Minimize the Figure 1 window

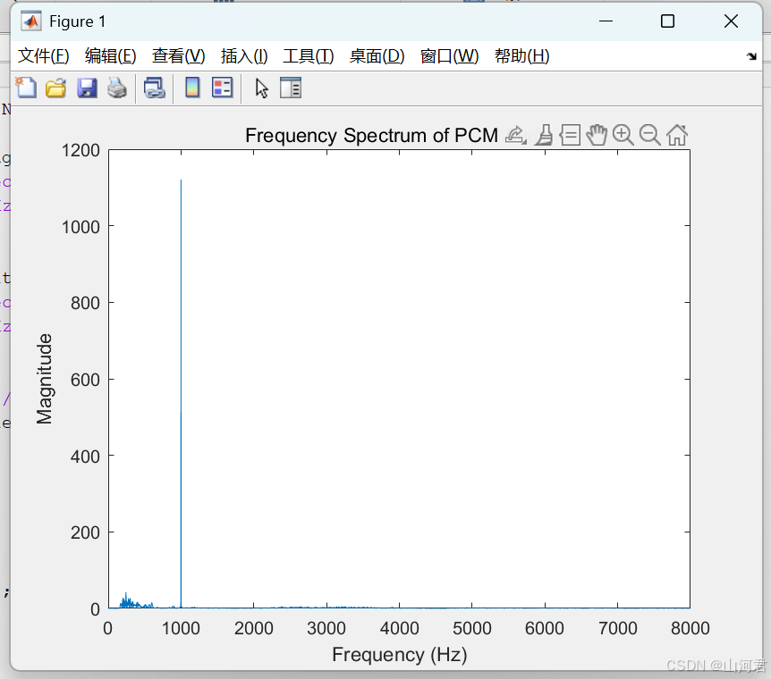click(x=606, y=21)
